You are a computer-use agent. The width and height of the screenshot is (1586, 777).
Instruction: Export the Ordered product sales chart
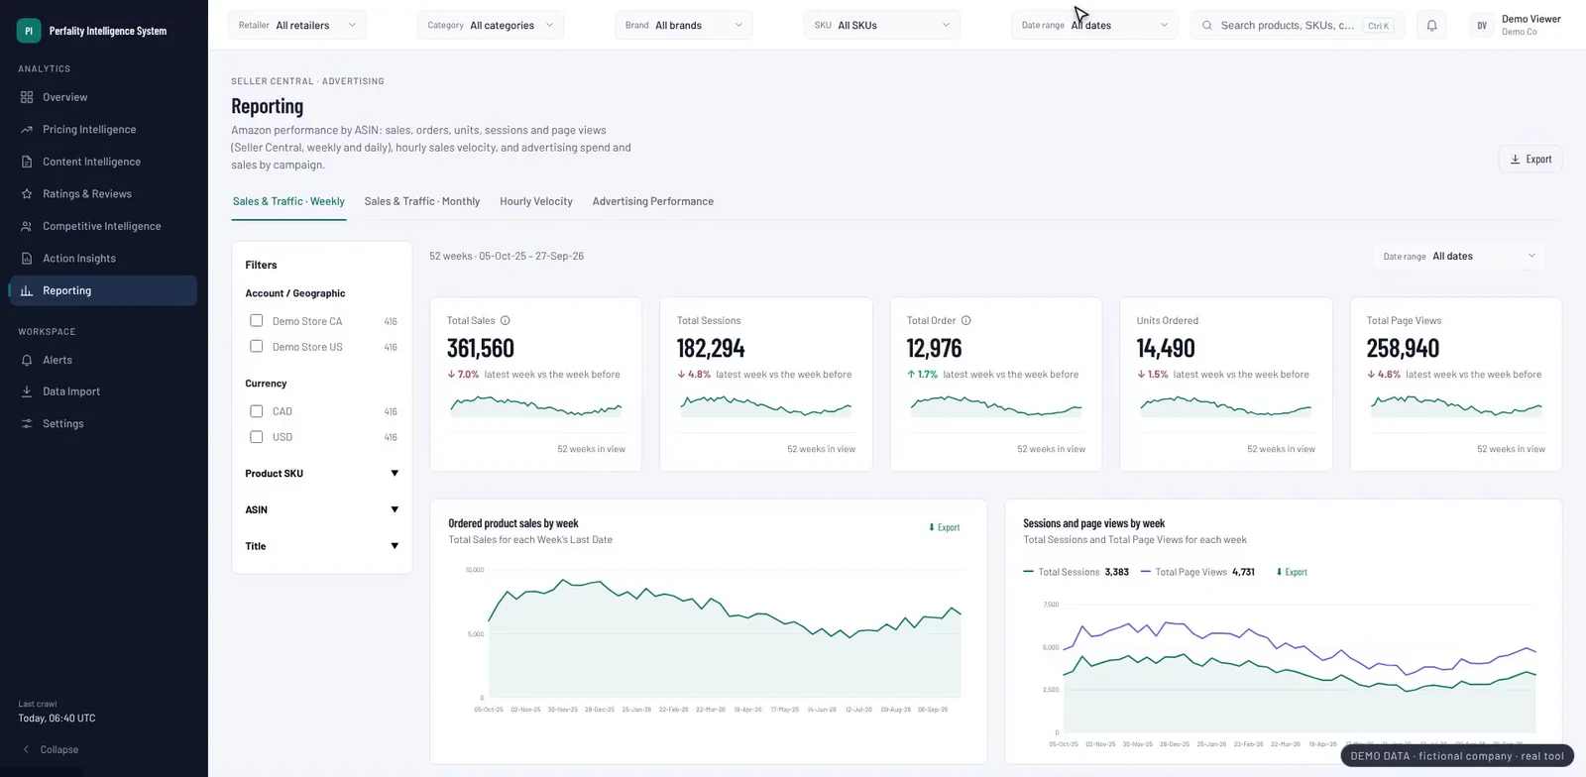point(944,527)
